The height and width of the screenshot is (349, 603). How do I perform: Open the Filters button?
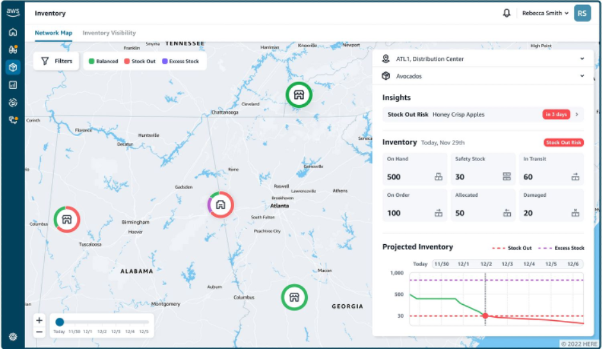[56, 61]
